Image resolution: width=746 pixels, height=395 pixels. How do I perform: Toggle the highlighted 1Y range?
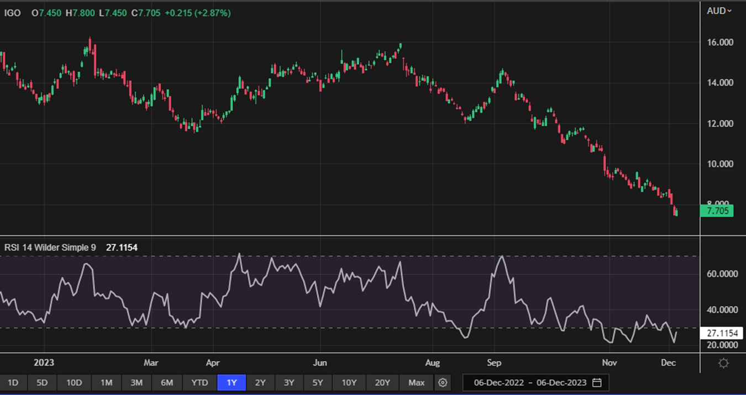232,382
